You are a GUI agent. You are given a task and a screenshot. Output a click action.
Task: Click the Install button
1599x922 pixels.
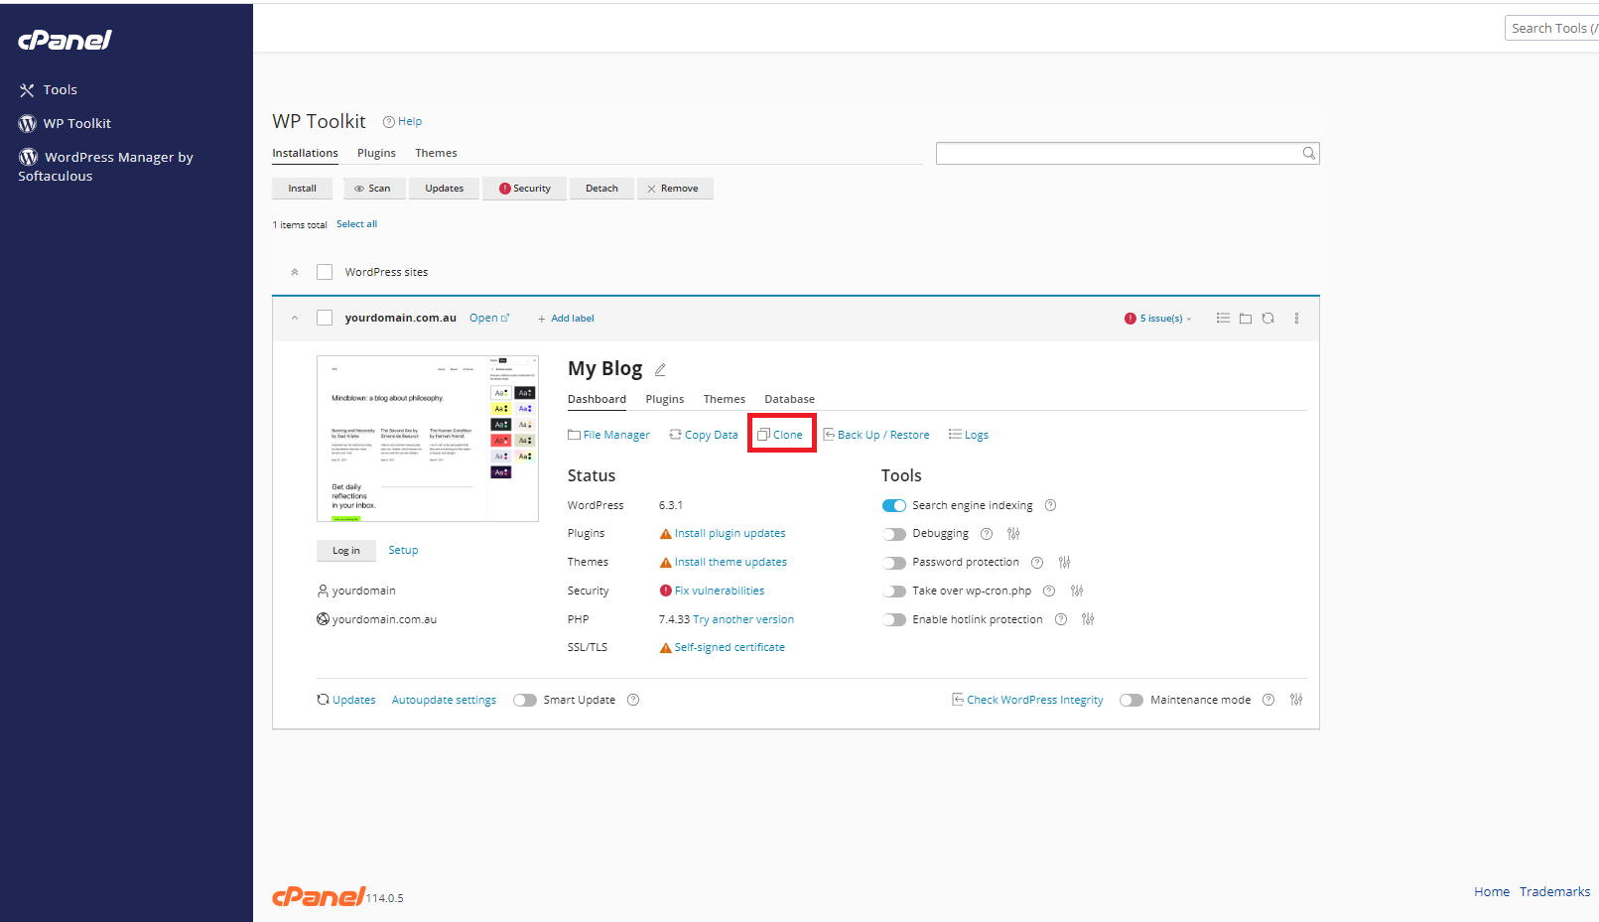pos(303,189)
